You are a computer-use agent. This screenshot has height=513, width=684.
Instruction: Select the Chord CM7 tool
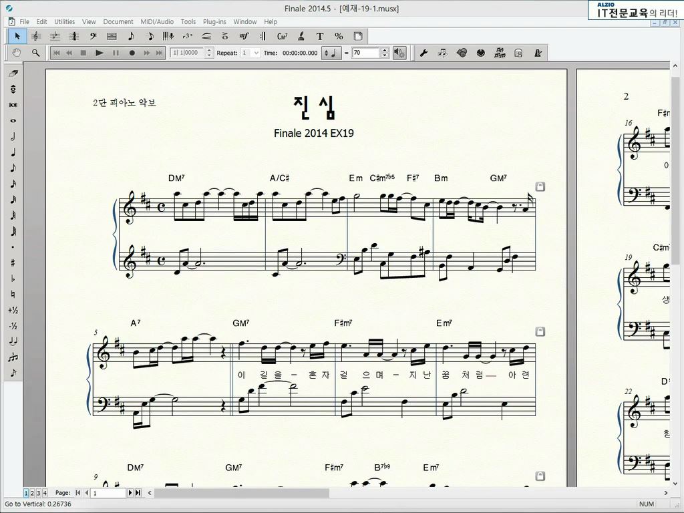(x=283, y=36)
